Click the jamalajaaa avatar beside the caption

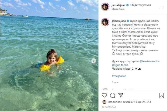pos(105,22)
